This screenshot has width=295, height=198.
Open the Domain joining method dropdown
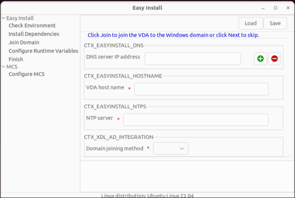tap(171, 148)
